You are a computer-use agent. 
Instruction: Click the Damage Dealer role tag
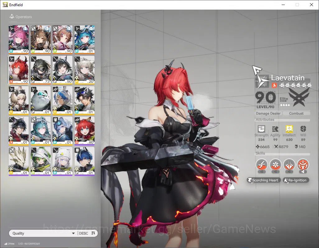tap(268, 113)
